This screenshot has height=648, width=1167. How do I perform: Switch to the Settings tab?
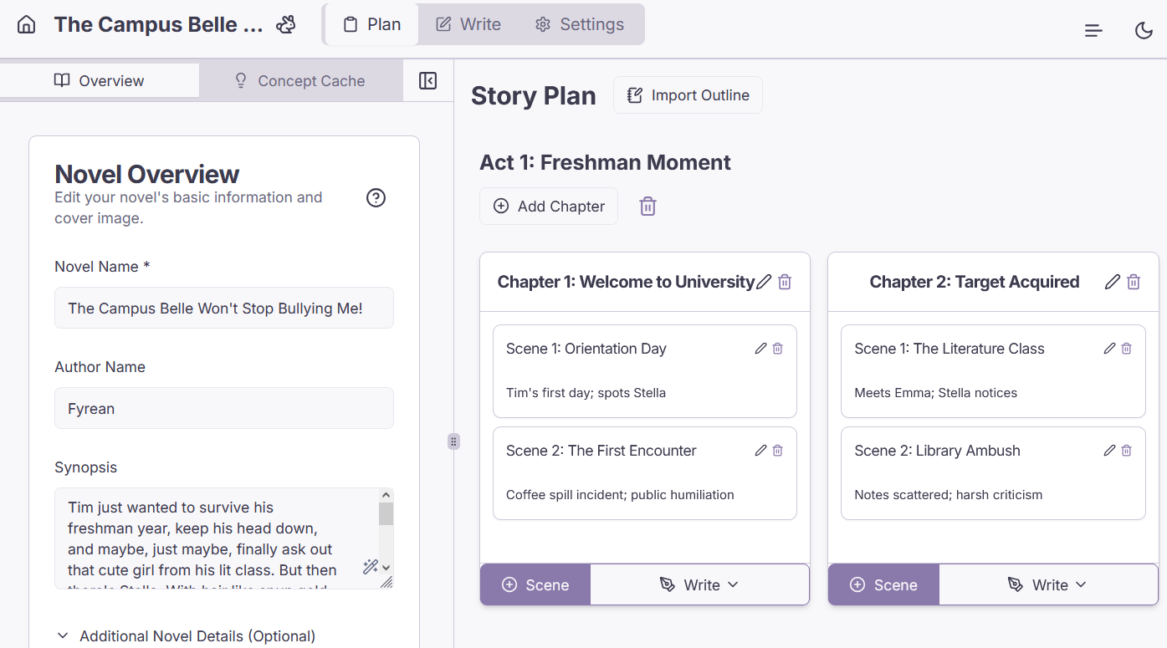point(579,24)
